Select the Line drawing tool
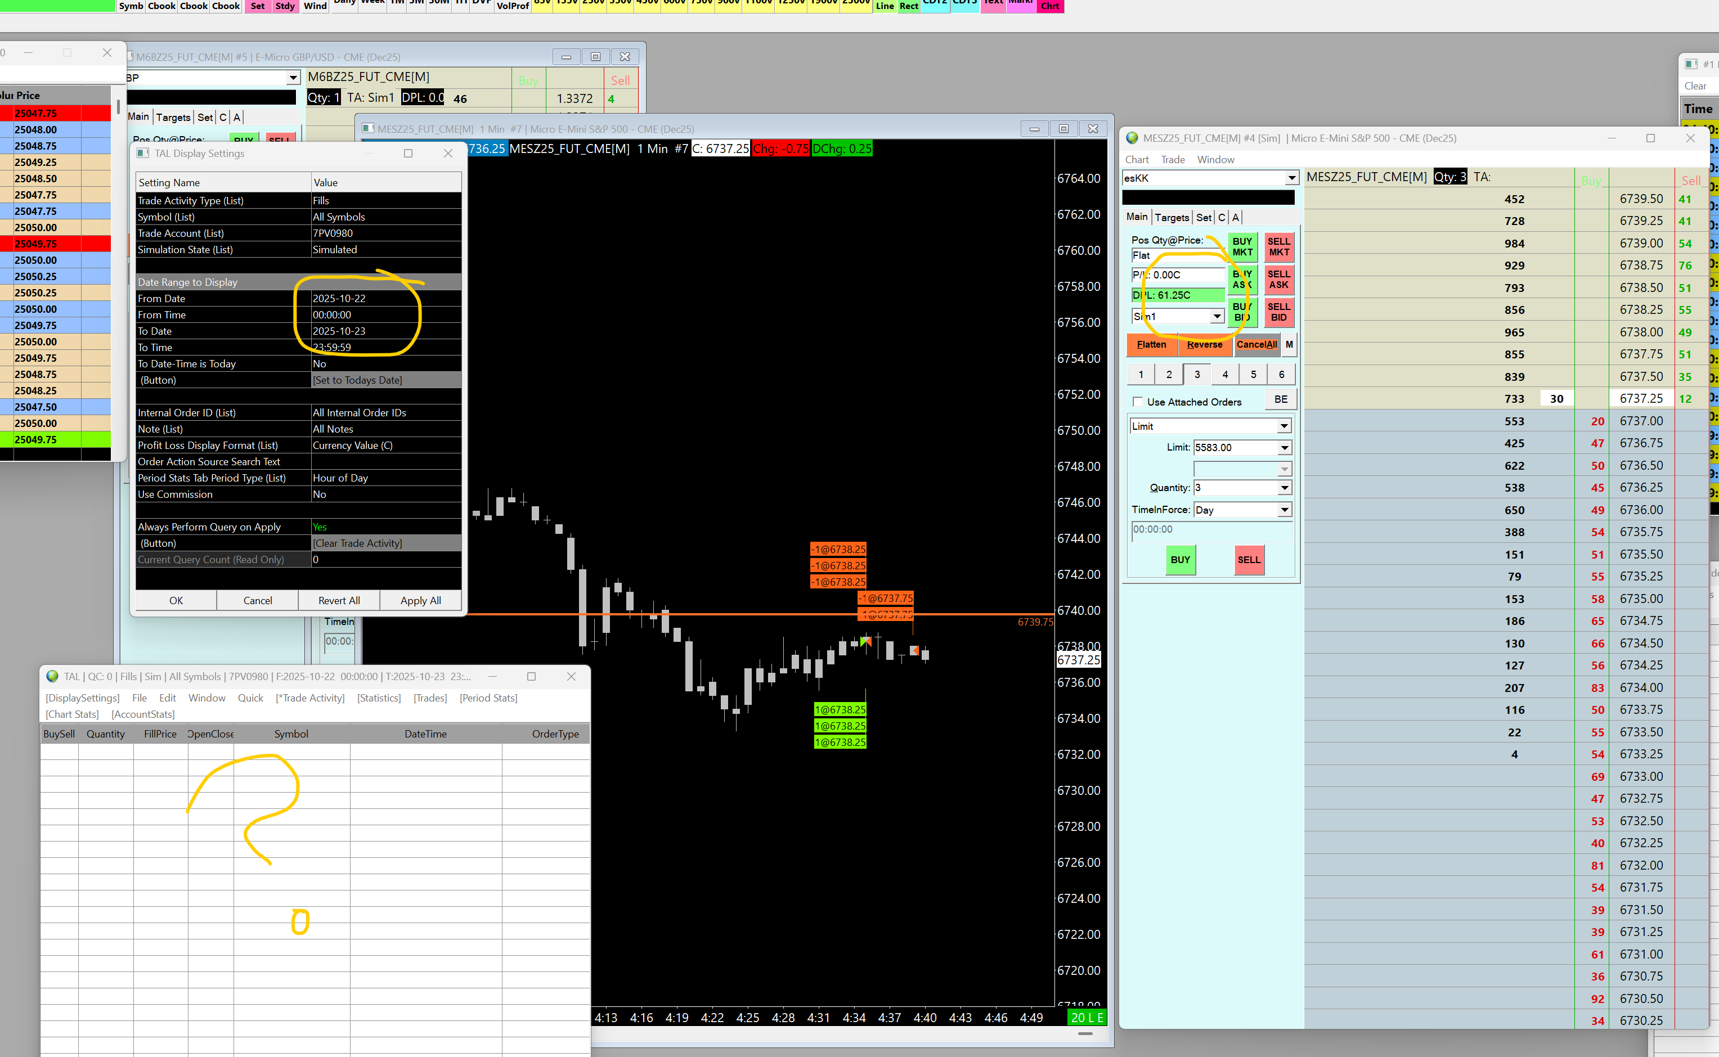This screenshot has height=1057, width=1719. click(885, 6)
